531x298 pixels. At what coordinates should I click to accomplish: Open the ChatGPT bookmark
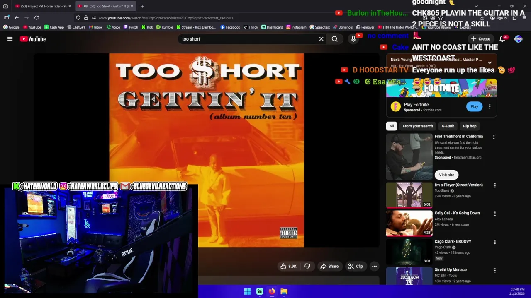(76, 27)
